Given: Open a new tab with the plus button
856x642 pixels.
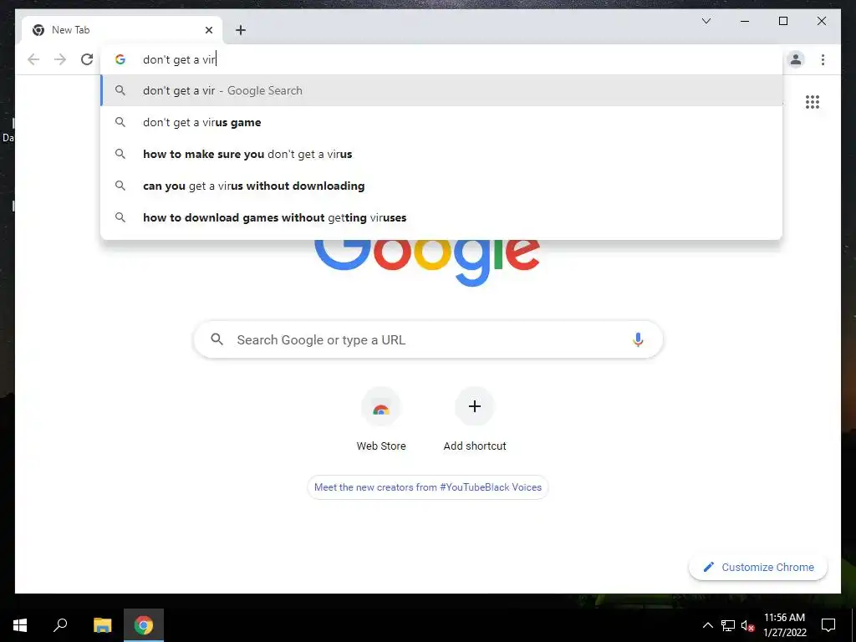Looking at the screenshot, I should (241, 30).
